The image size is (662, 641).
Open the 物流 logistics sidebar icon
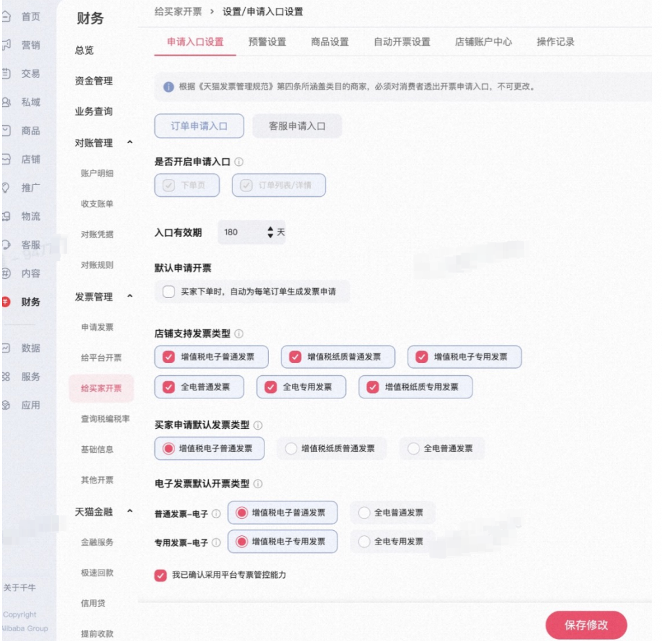(7, 217)
